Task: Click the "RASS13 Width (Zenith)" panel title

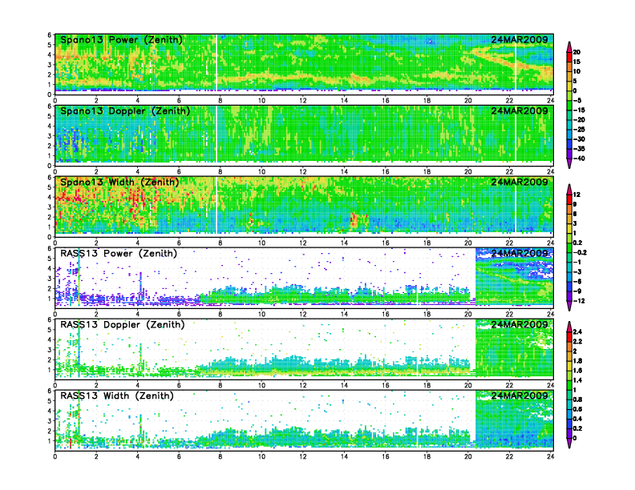Action: (x=117, y=396)
